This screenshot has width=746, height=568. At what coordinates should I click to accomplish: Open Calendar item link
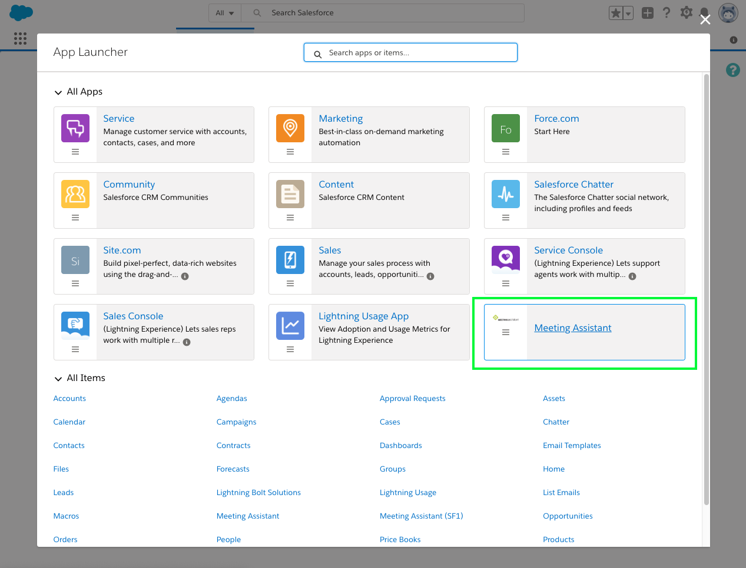point(69,422)
